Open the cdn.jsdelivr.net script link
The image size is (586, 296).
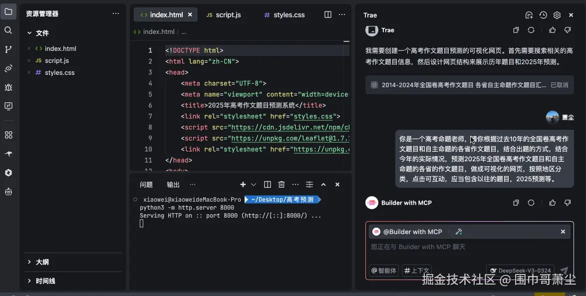[290, 127]
